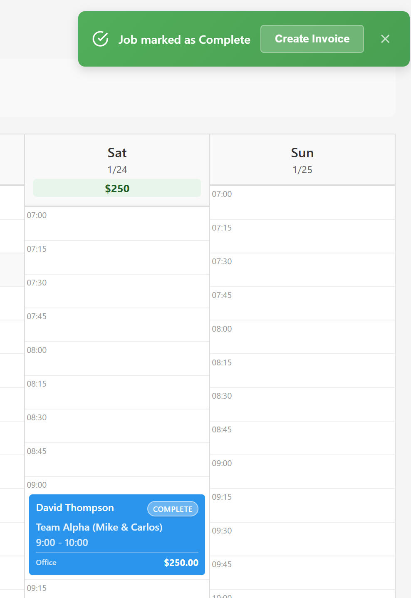Dismiss the Job marked as Complete toast

coord(385,39)
